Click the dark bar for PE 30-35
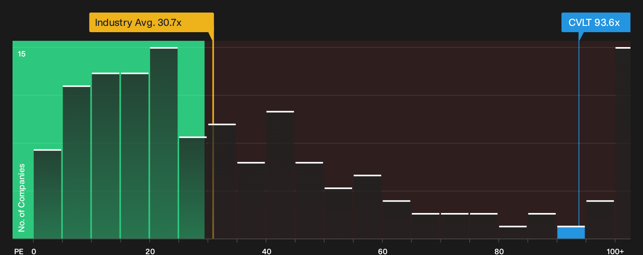Screen dimensions: 643x255 click(x=222, y=181)
